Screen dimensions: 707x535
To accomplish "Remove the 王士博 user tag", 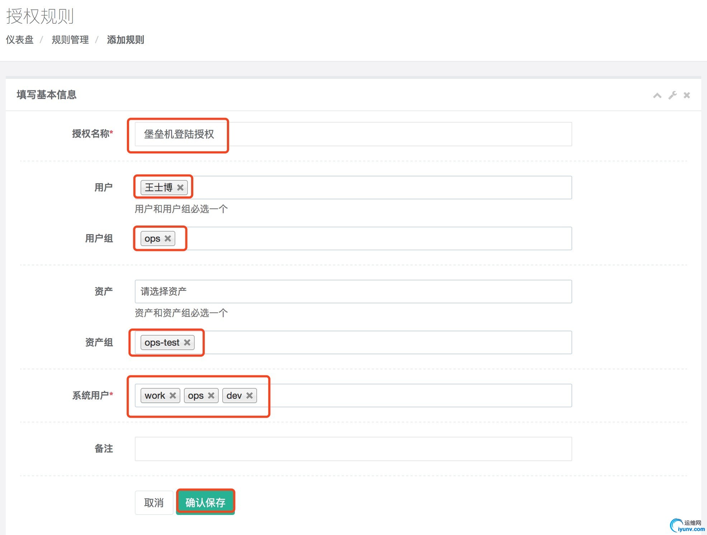I will (180, 188).
